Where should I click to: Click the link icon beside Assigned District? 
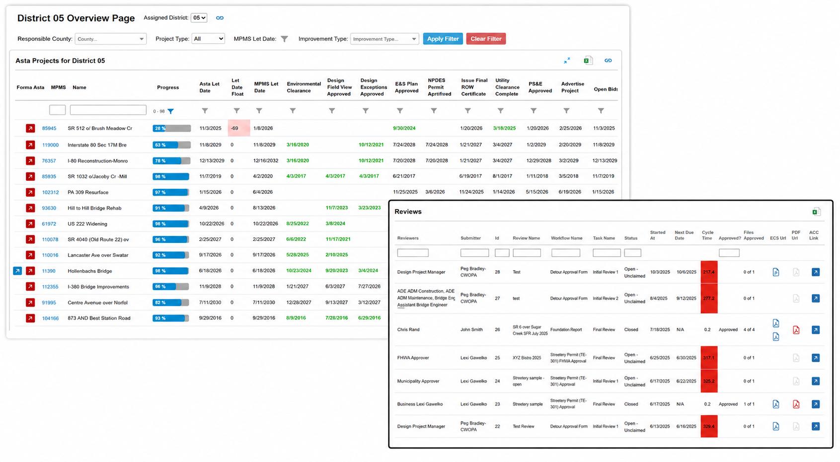[x=220, y=18]
